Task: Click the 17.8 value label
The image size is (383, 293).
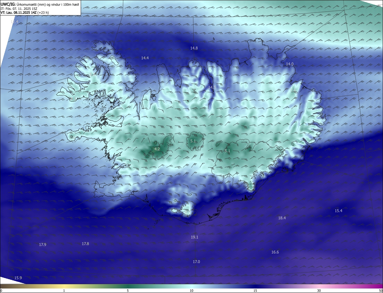Action: point(85,244)
